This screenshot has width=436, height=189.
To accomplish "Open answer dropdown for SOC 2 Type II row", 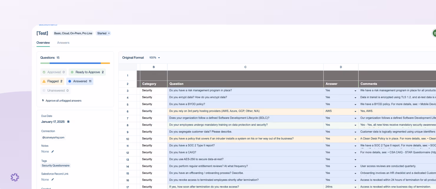I will [x=355, y=145].
